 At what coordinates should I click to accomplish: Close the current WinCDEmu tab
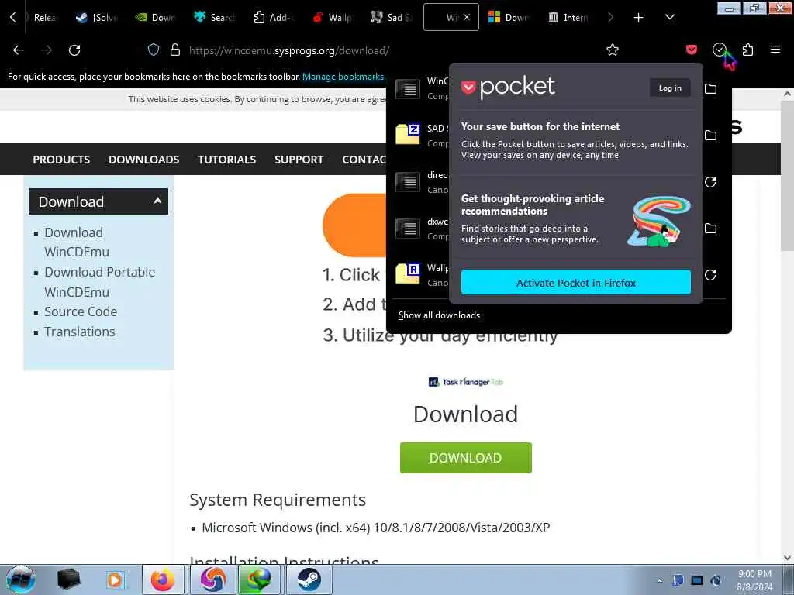(x=467, y=17)
